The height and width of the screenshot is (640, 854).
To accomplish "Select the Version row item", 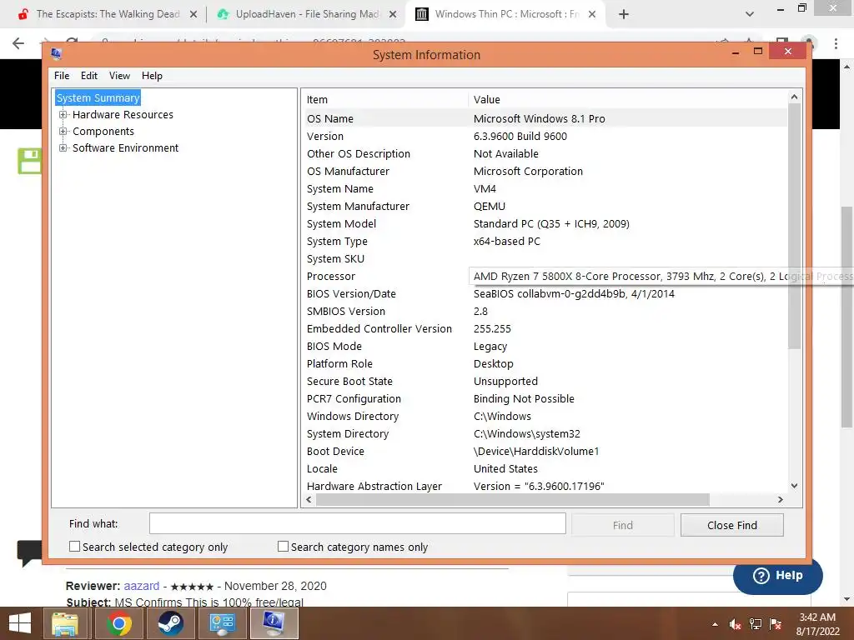I will pyautogui.click(x=545, y=136).
